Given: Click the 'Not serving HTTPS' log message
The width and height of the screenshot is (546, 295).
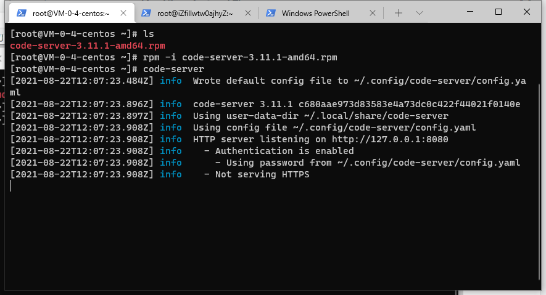Looking at the screenshot, I should coord(262,174).
